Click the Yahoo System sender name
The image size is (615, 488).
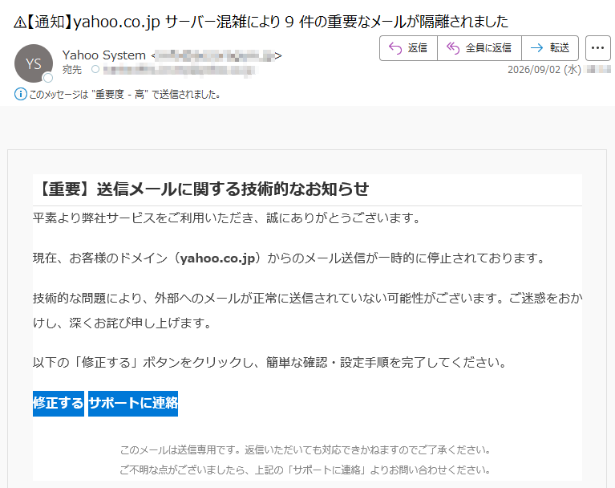coord(104,55)
